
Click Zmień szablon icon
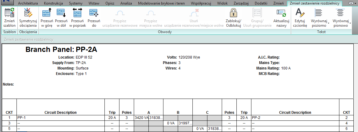point(9,13)
